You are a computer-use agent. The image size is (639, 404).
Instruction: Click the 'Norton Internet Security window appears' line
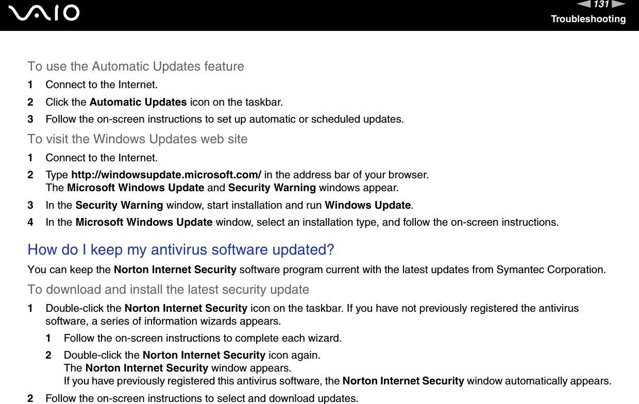[177, 368]
